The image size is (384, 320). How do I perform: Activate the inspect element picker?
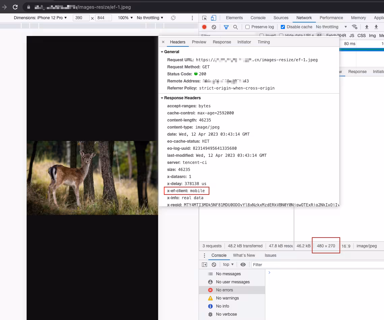click(205, 18)
